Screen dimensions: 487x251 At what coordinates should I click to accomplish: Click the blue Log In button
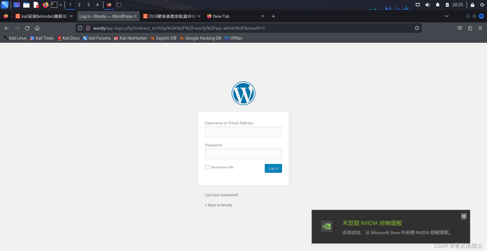pos(273,168)
